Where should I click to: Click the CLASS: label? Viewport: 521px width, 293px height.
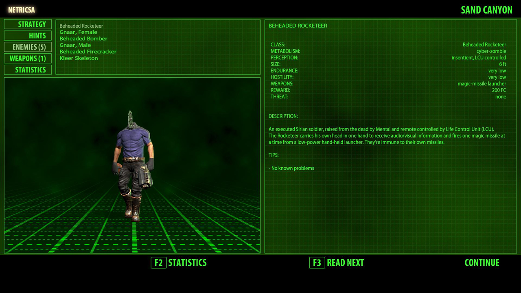(278, 45)
